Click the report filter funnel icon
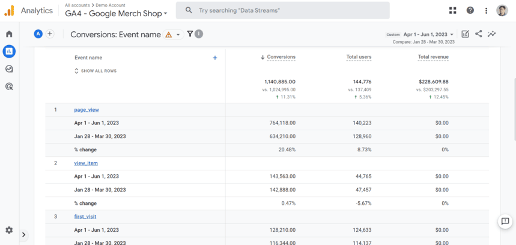The width and height of the screenshot is (516, 245). [x=190, y=34]
